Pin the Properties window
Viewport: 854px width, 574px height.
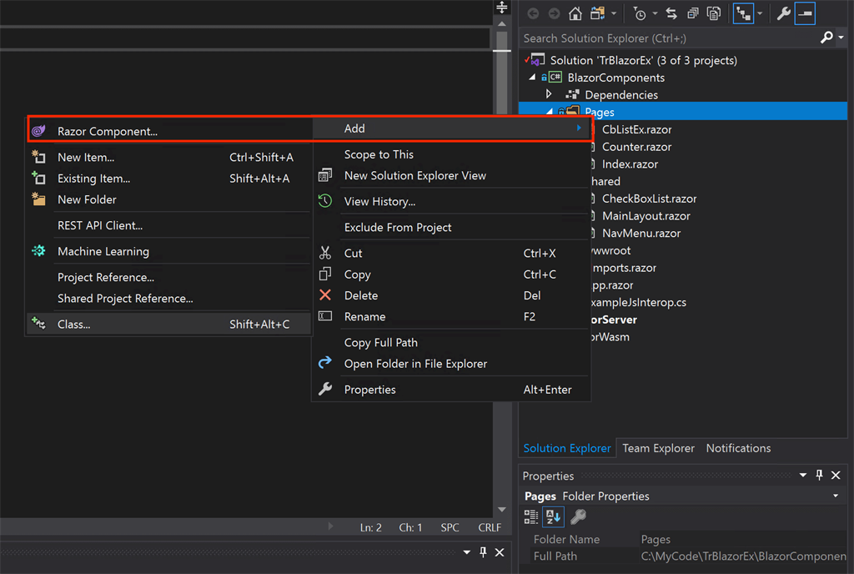pyautogui.click(x=818, y=475)
